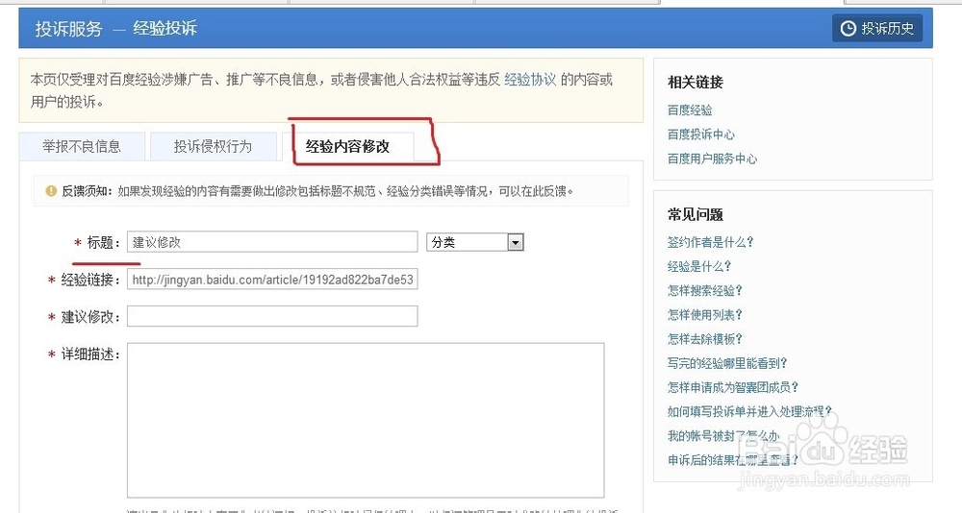The image size is (962, 513).
Task: Switch to the 举报不良信息 tab
Action: [82, 146]
